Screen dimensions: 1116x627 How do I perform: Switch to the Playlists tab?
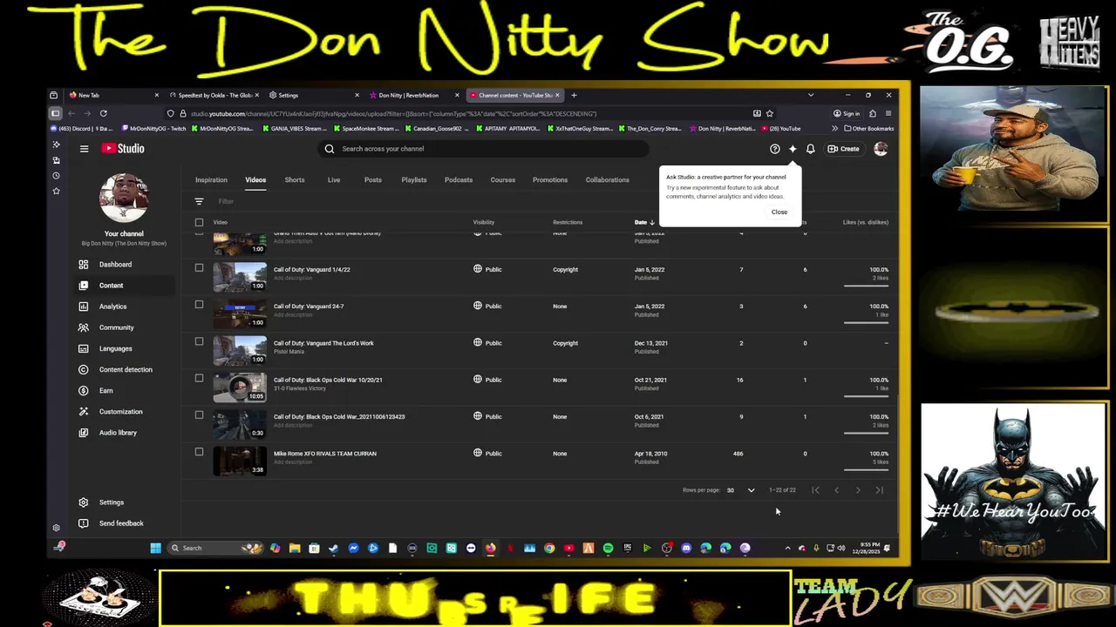tap(414, 180)
